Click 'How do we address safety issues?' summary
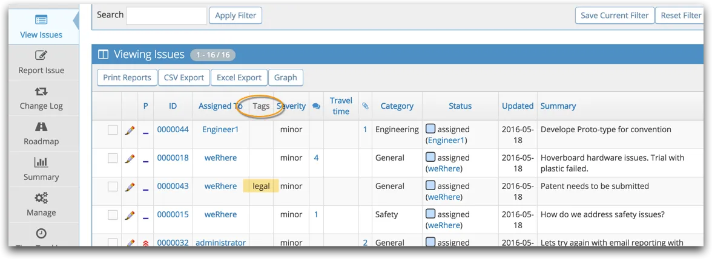 (603, 214)
